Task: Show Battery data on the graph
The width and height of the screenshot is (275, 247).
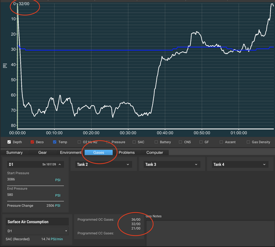Action: coord(156,142)
